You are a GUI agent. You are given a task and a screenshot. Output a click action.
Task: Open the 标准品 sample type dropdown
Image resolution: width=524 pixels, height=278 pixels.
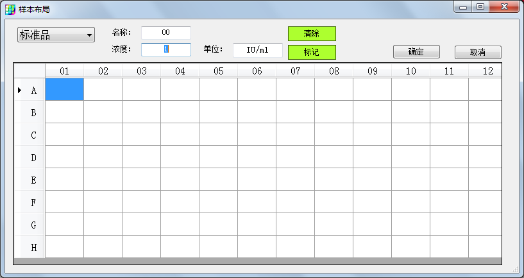coord(56,35)
